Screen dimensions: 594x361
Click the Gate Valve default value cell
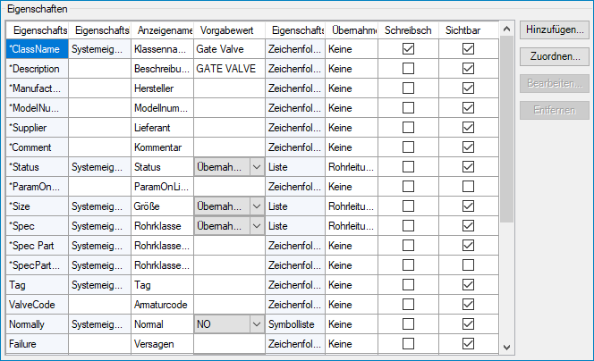click(x=228, y=49)
